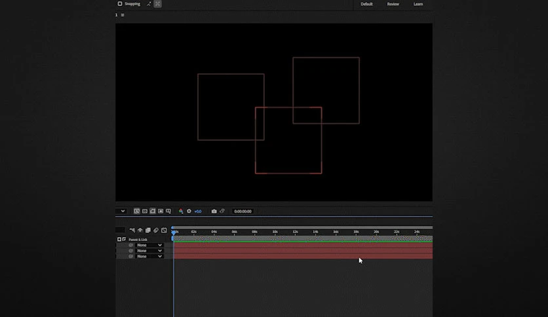Viewport: 548px width, 317px height.
Task: Click the 10s mark on the time ruler
Action: click(275, 232)
